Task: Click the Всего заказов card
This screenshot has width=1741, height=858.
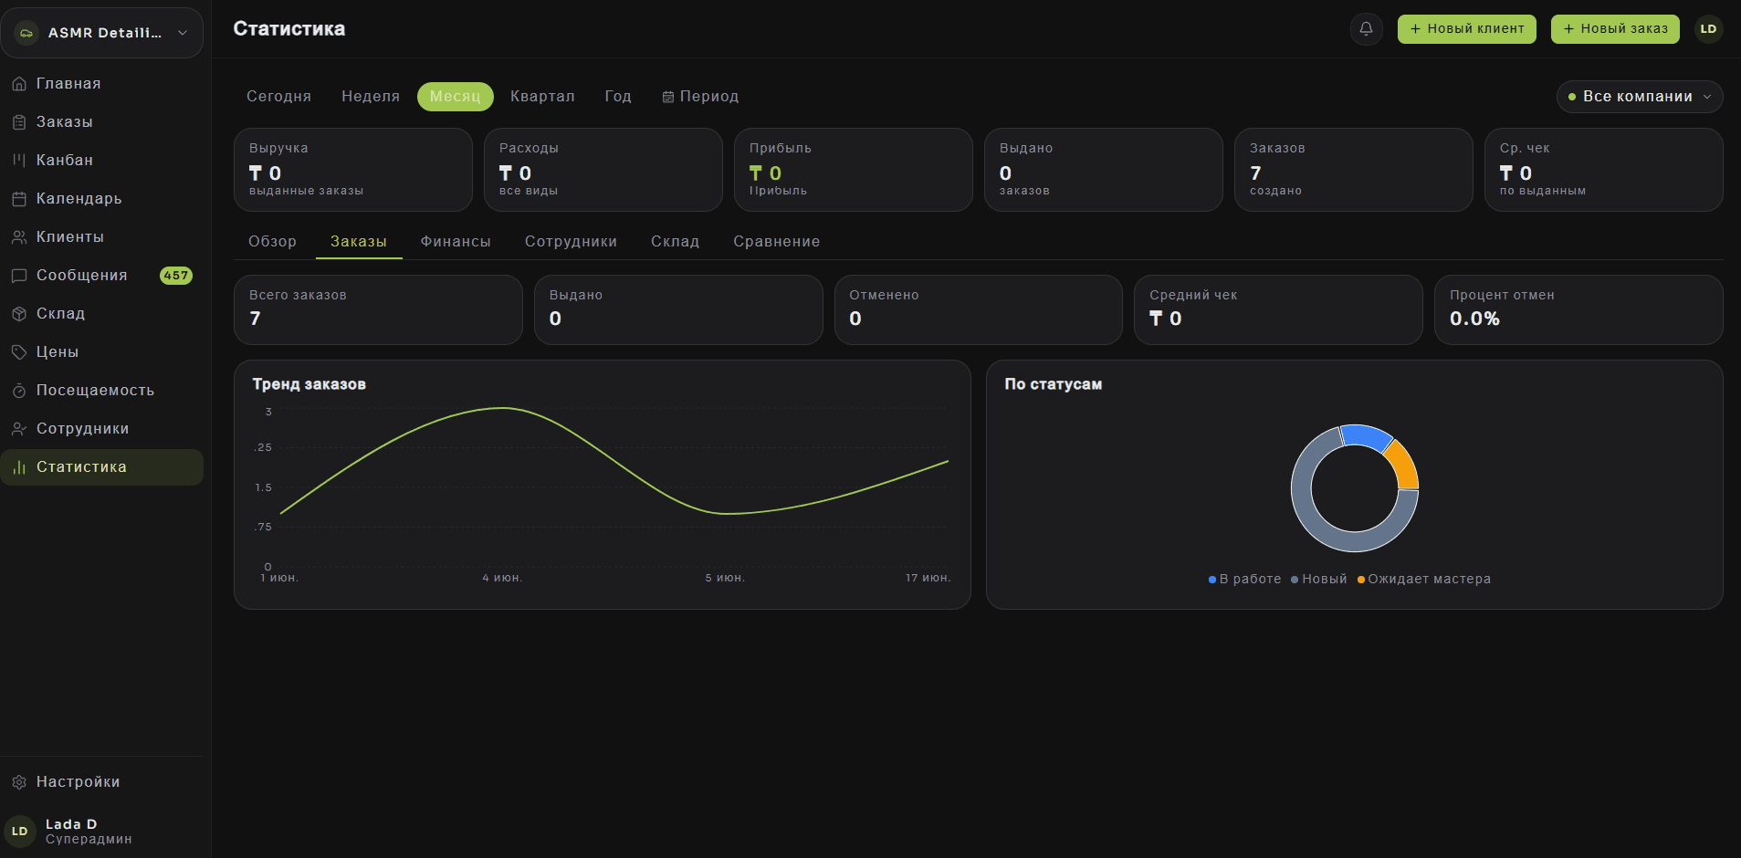Action: click(x=378, y=309)
